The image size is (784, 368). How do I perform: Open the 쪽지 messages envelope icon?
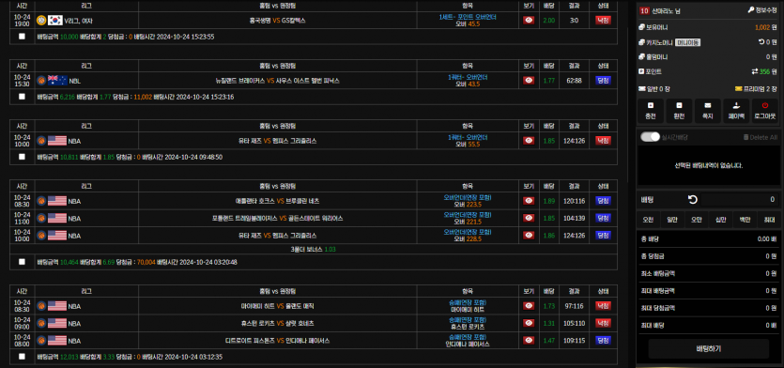click(x=708, y=111)
